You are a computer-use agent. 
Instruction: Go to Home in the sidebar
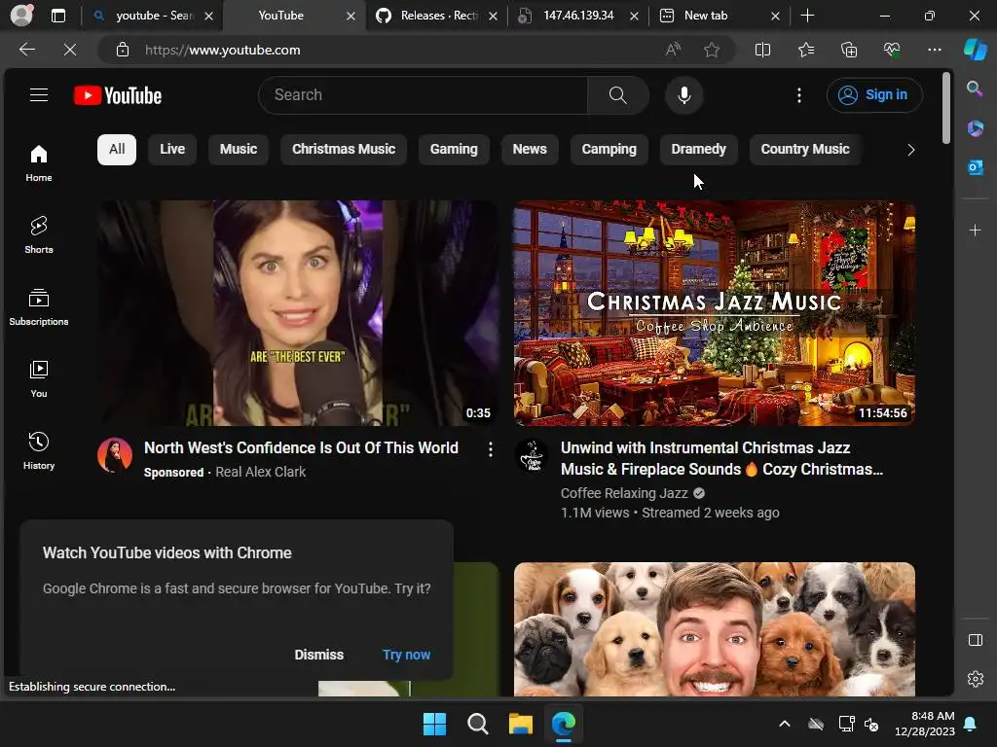39,163
